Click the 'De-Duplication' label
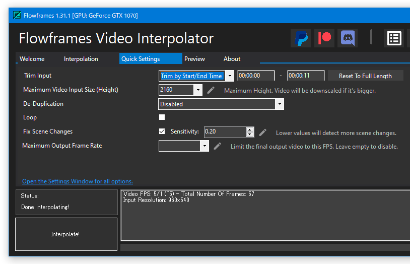The image size is (410, 264). click(43, 104)
